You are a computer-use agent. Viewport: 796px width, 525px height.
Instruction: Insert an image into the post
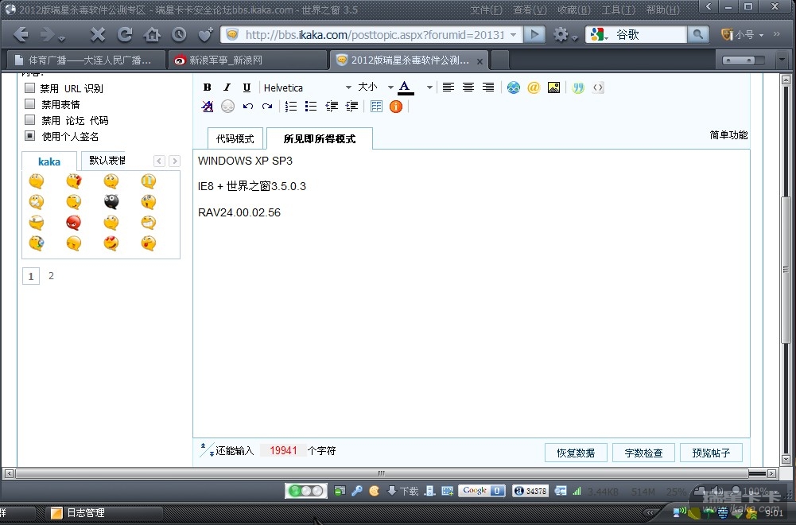click(x=553, y=87)
